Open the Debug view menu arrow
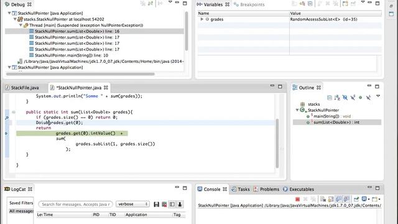This screenshot has height=224, width=398. (x=170, y=2)
